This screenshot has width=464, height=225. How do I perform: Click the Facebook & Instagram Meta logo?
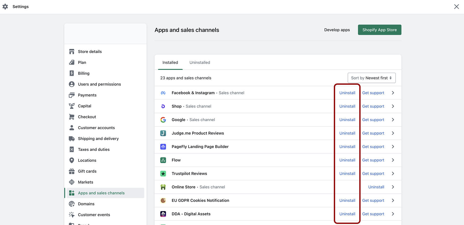point(163,93)
